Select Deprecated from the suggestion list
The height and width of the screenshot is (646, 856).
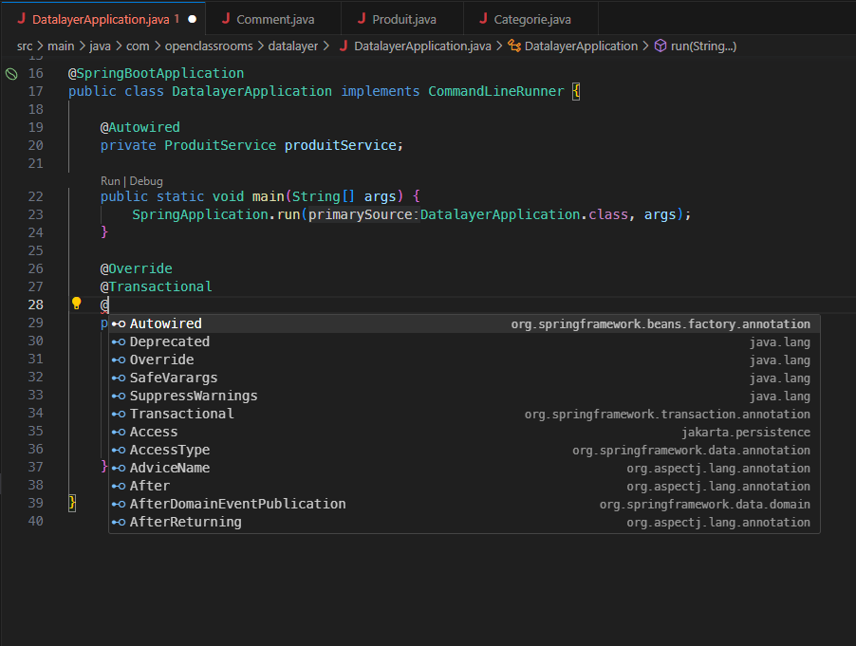169,341
